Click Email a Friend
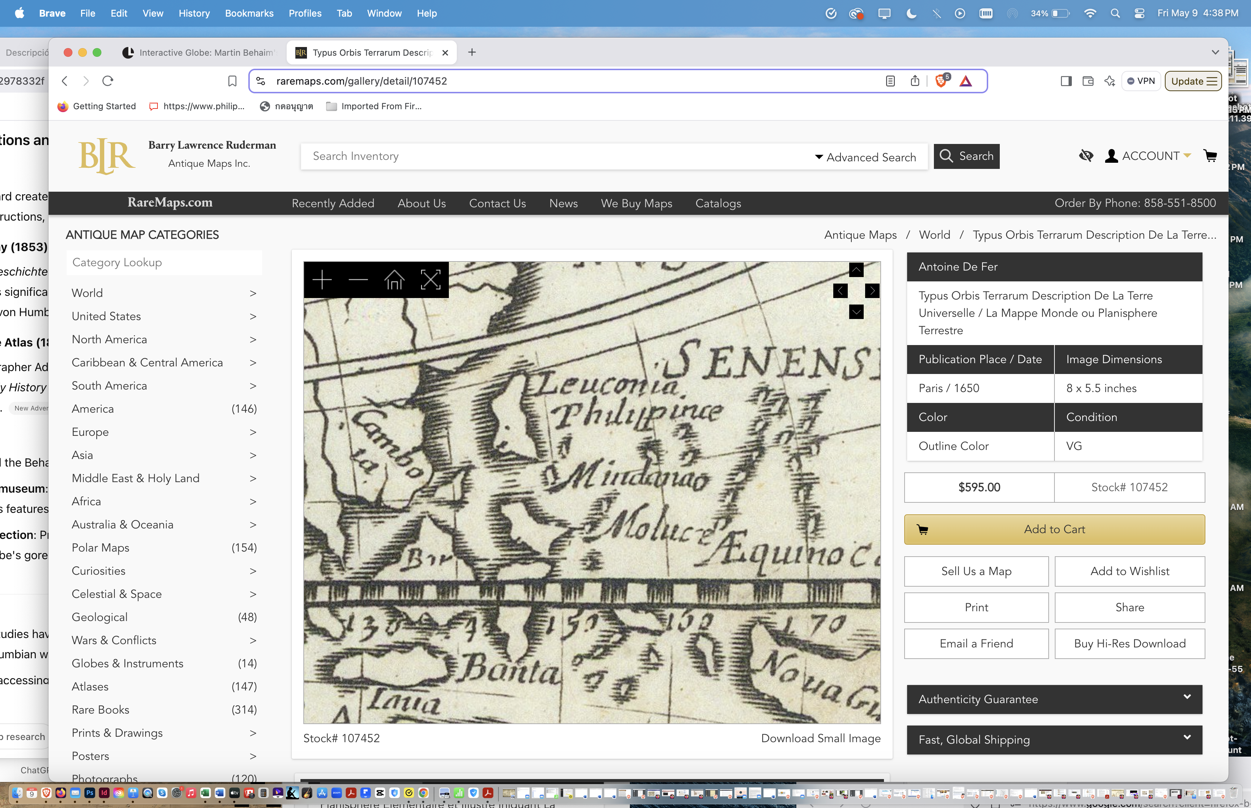Screen dimensions: 1251x808 (976, 643)
